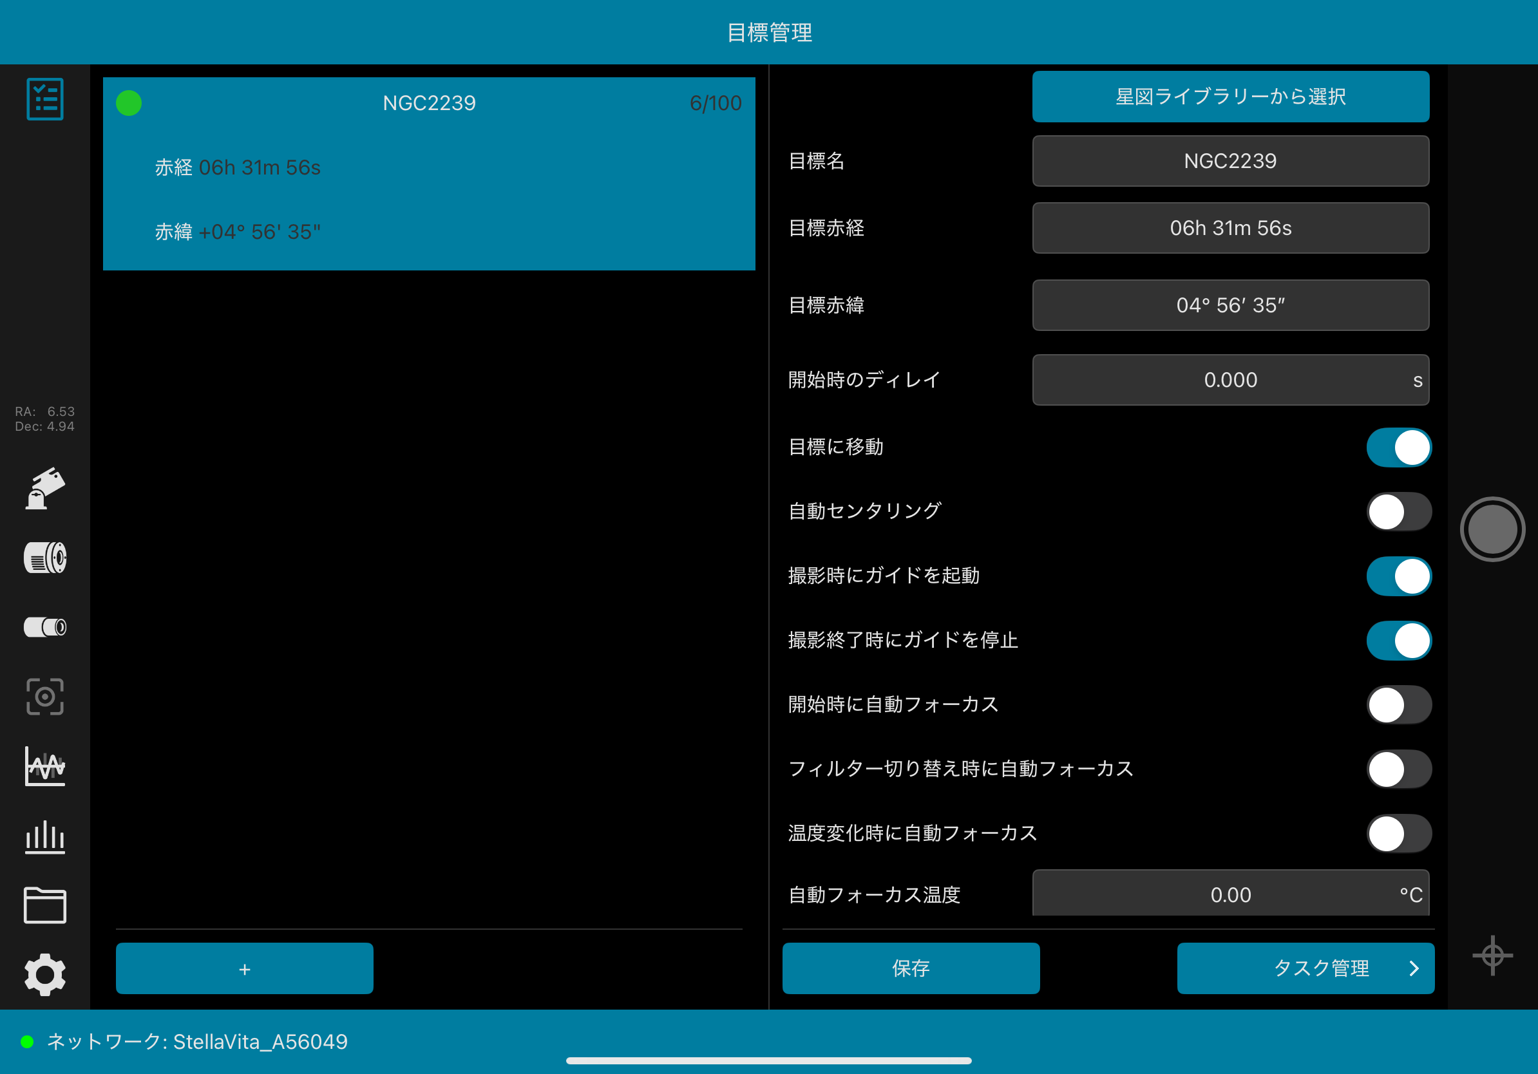Disable the 目標に移動 toggle

tap(1399, 447)
